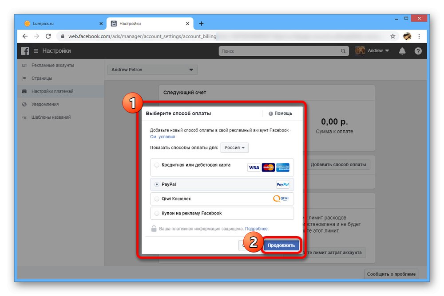Image resolution: width=444 pixels, height=296 pixels.
Task: Open the help question mark icon
Action: click(418, 51)
